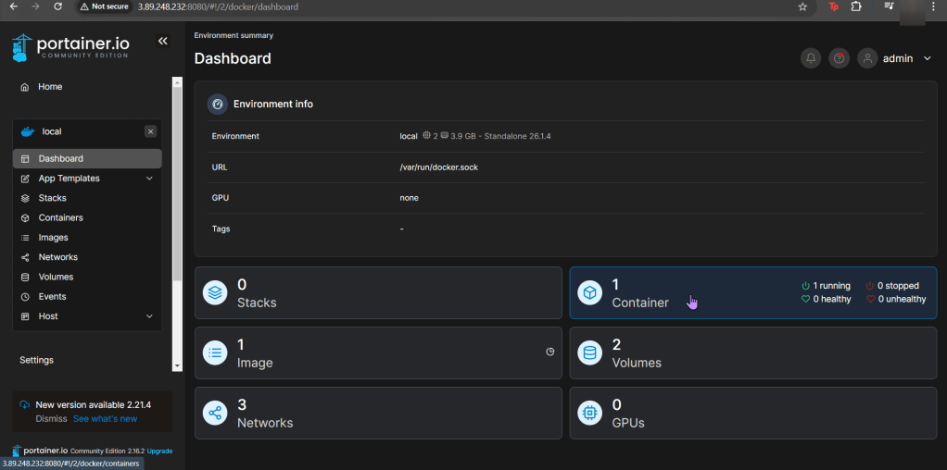Dismiss the new version notice
947x470 pixels.
click(x=51, y=419)
